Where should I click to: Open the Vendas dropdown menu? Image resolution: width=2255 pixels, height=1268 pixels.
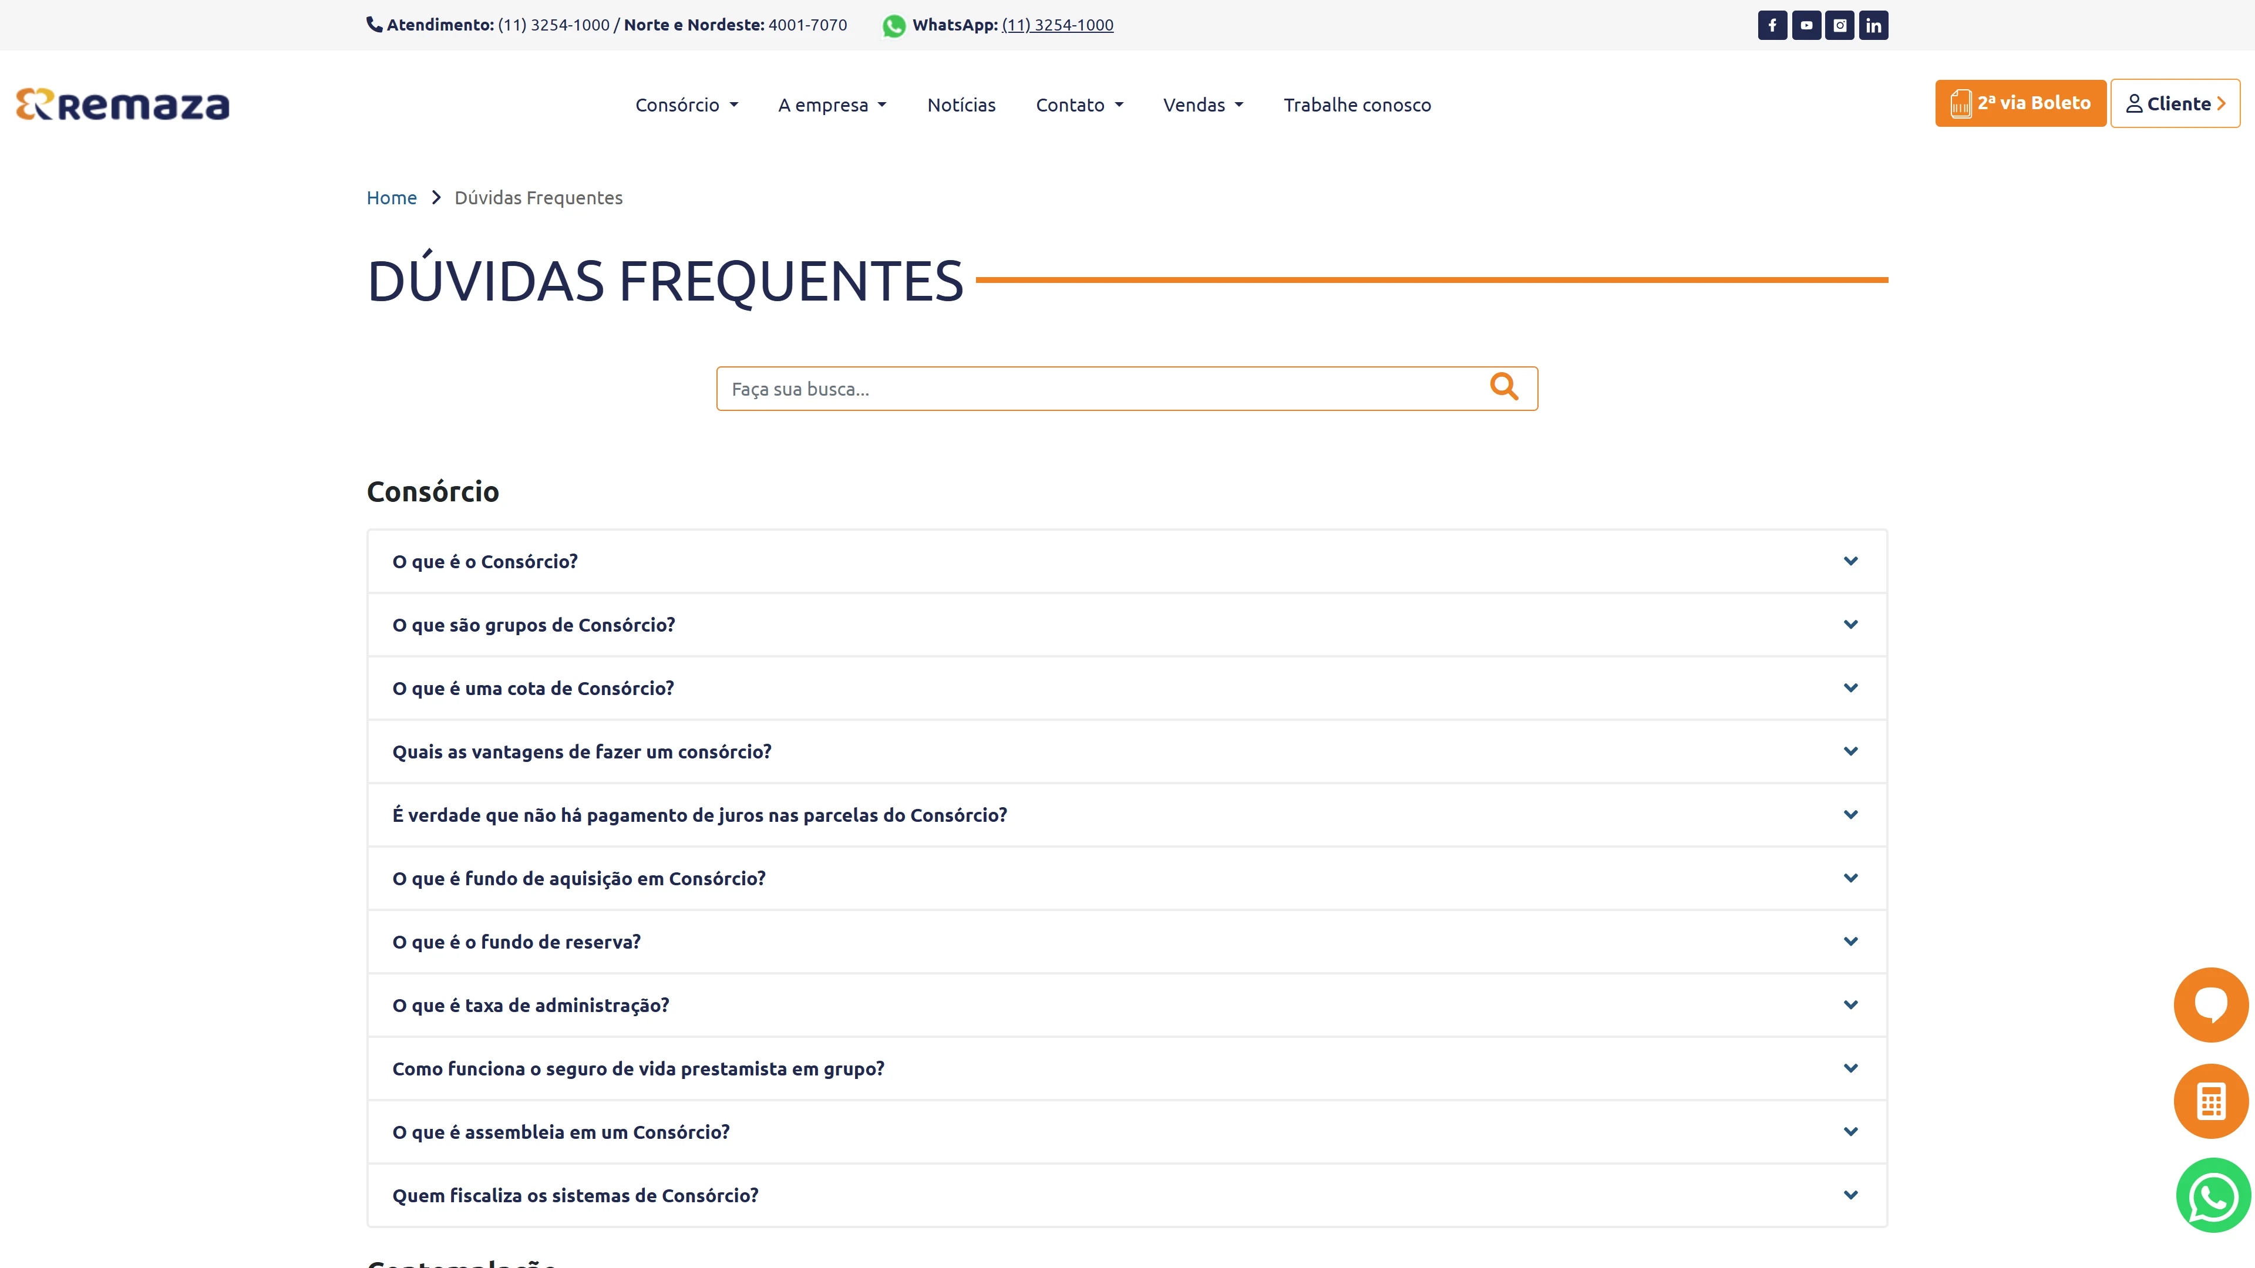tap(1204, 105)
